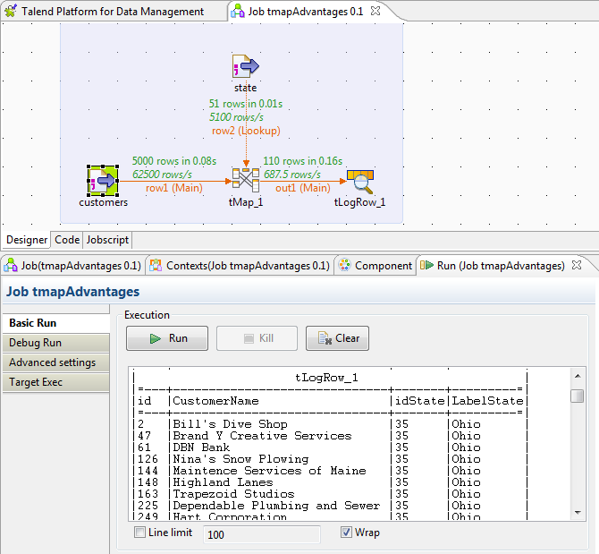Click the Job view tab icon
599x554 pixels.
point(11,265)
